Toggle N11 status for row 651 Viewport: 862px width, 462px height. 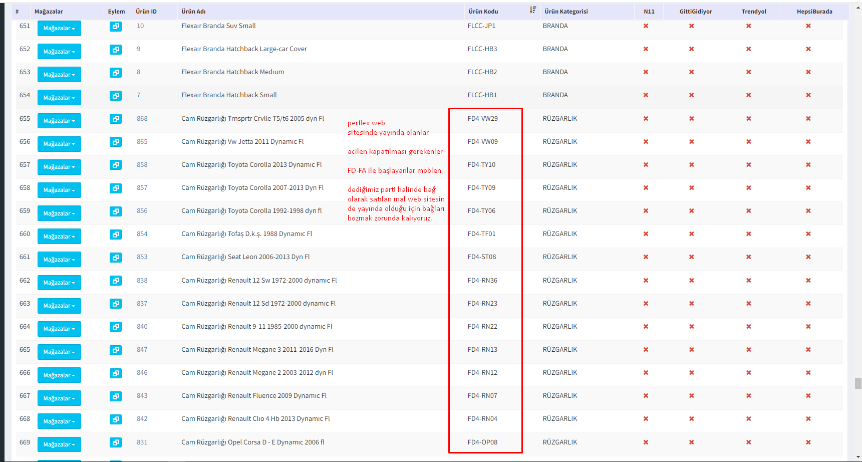tap(646, 26)
